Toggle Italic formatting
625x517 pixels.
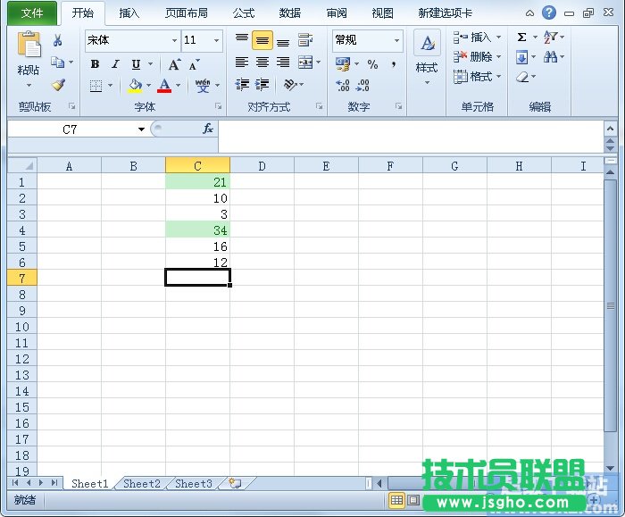[x=115, y=64]
